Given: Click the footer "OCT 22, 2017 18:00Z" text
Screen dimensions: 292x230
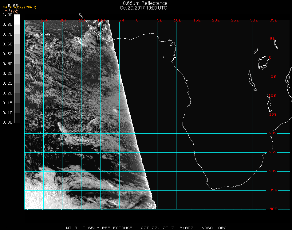Looking at the screenshot, I should click(167, 228).
